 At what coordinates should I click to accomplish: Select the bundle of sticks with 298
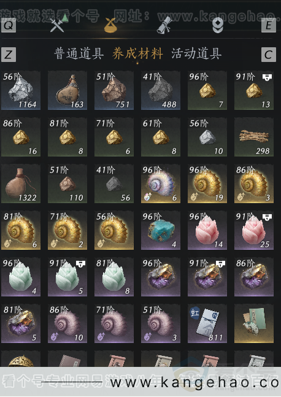254,137
